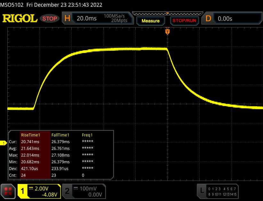Click FallTime1 count value 23
This screenshot has height=201, width=263.
[54, 175]
